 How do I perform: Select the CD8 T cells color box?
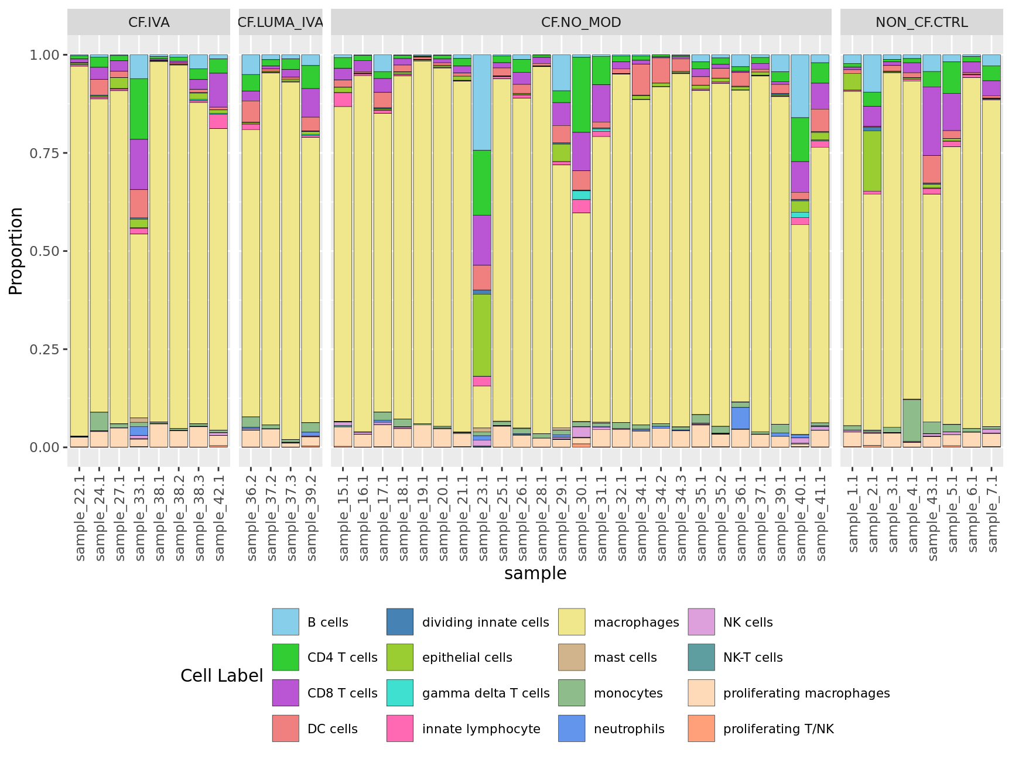pos(285,693)
